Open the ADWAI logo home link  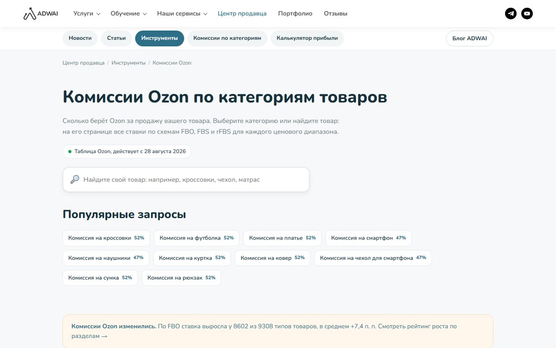point(41,13)
